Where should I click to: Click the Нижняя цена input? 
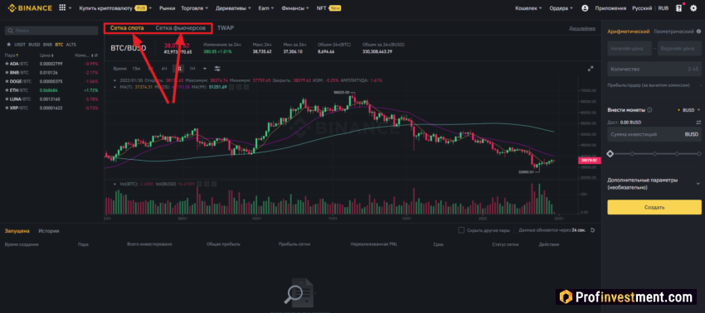click(x=629, y=49)
